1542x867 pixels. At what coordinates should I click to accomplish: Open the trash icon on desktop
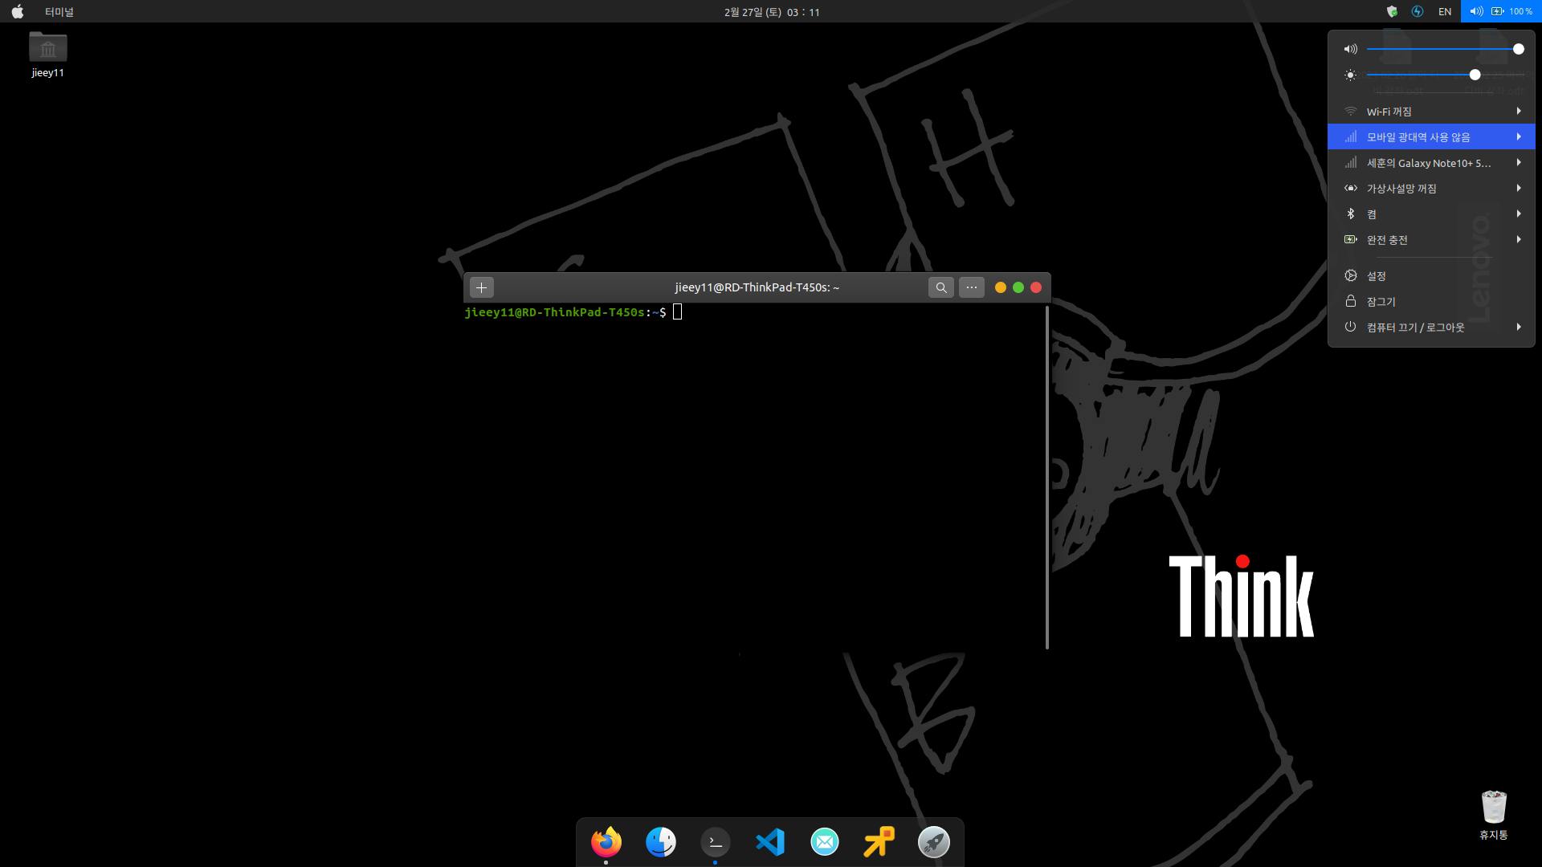tap(1493, 808)
